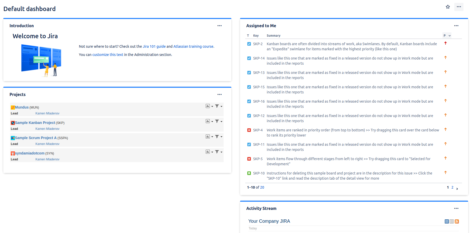Open Atlassian training course link
473x233 pixels.
point(193,46)
